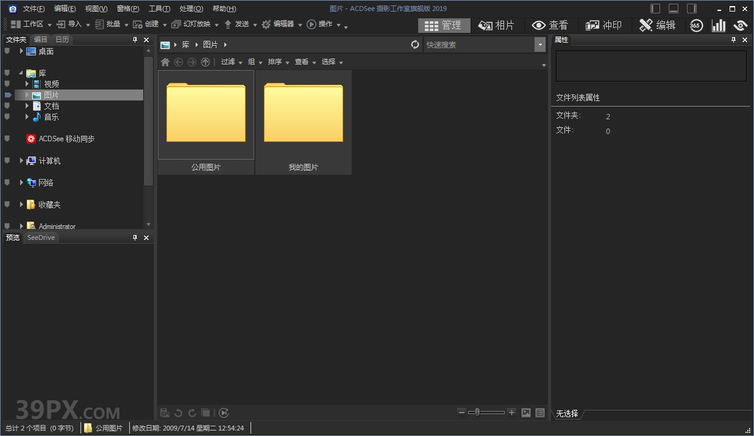754x436 pixels.
Task: Switch to the 日历 calendar tab
Action: tap(62, 40)
